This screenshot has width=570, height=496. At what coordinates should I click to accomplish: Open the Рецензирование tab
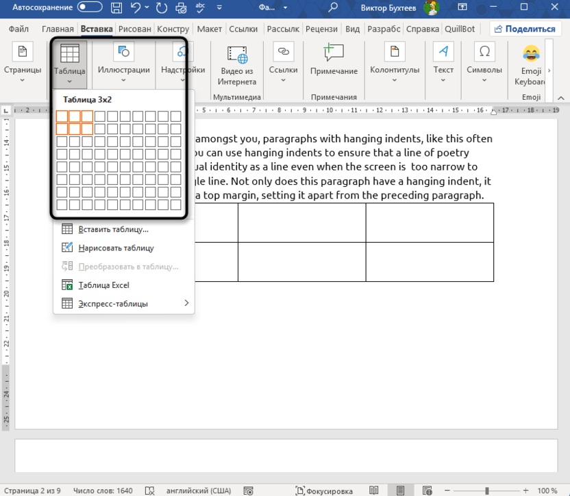pos(321,29)
